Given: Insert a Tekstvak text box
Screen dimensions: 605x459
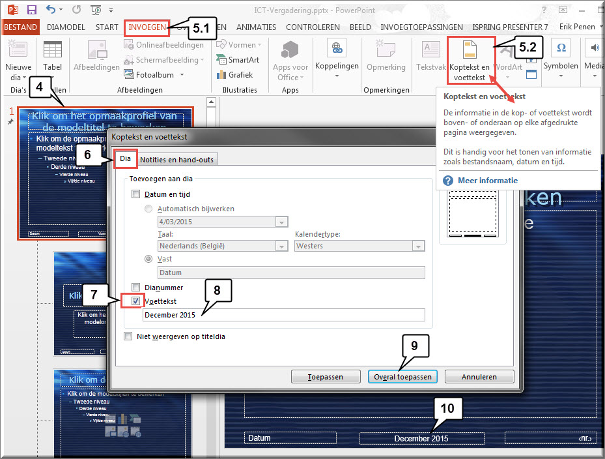Looking at the screenshot, I should (x=431, y=56).
